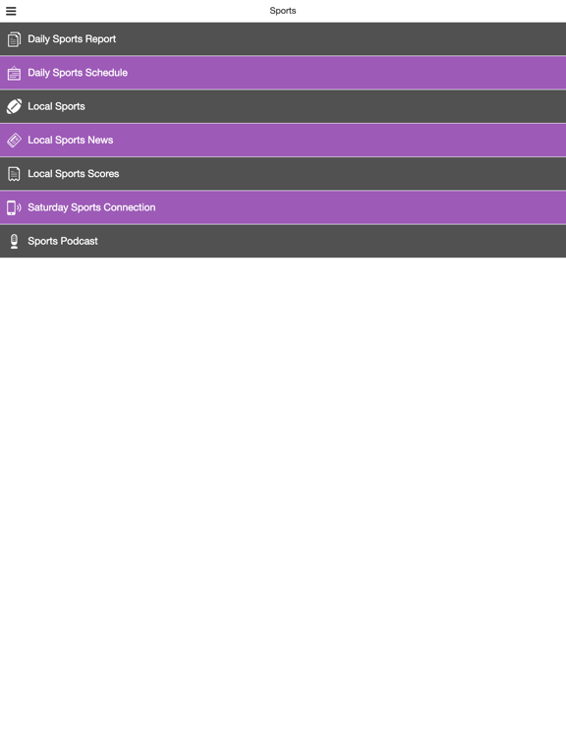
Task: Click the Daily Sports Schedule calendar icon
Action: tap(14, 73)
